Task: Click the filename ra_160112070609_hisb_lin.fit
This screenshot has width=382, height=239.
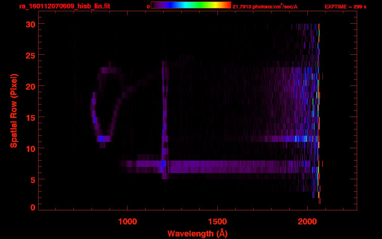Action: point(64,6)
